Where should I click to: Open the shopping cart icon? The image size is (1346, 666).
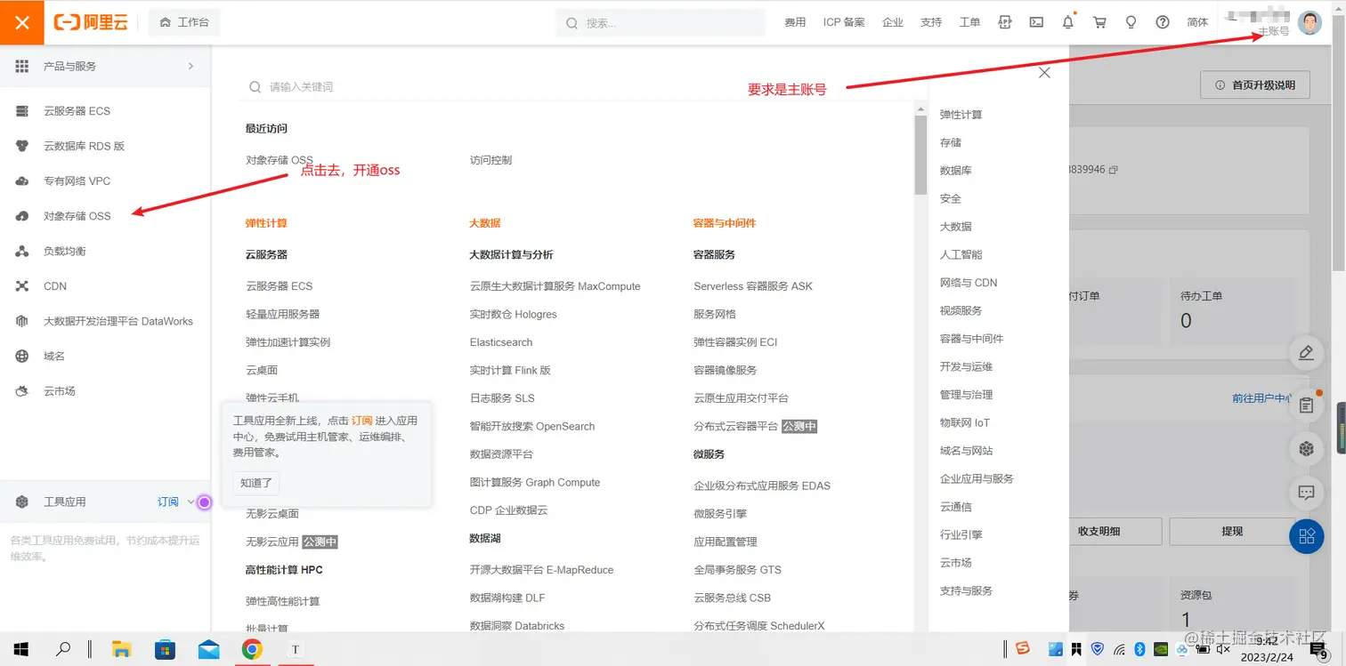(1099, 22)
